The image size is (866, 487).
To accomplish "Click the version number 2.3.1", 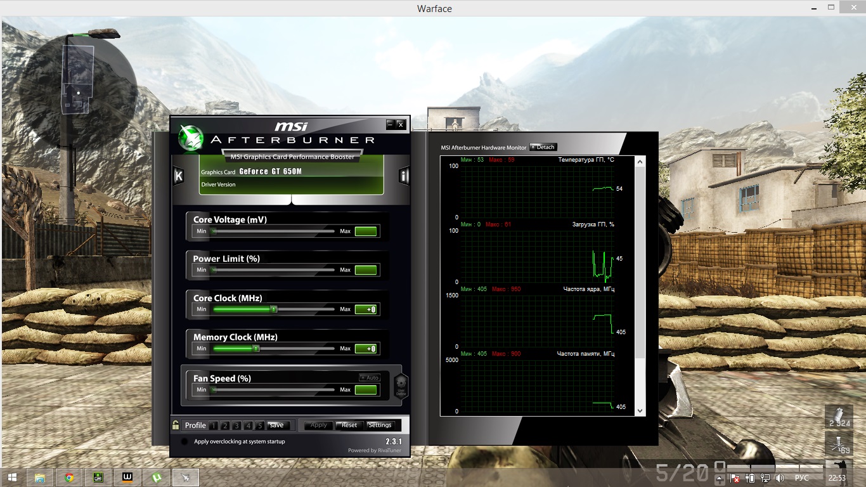I will tap(394, 441).
